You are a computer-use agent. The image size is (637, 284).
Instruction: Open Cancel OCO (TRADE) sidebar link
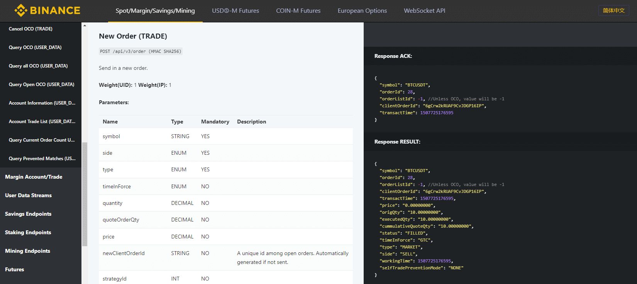tap(30, 29)
